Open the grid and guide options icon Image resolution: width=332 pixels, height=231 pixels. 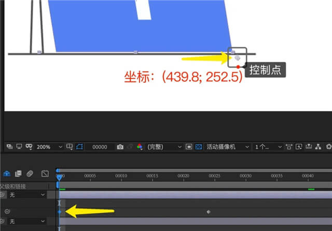pyautogui.click(x=70, y=147)
